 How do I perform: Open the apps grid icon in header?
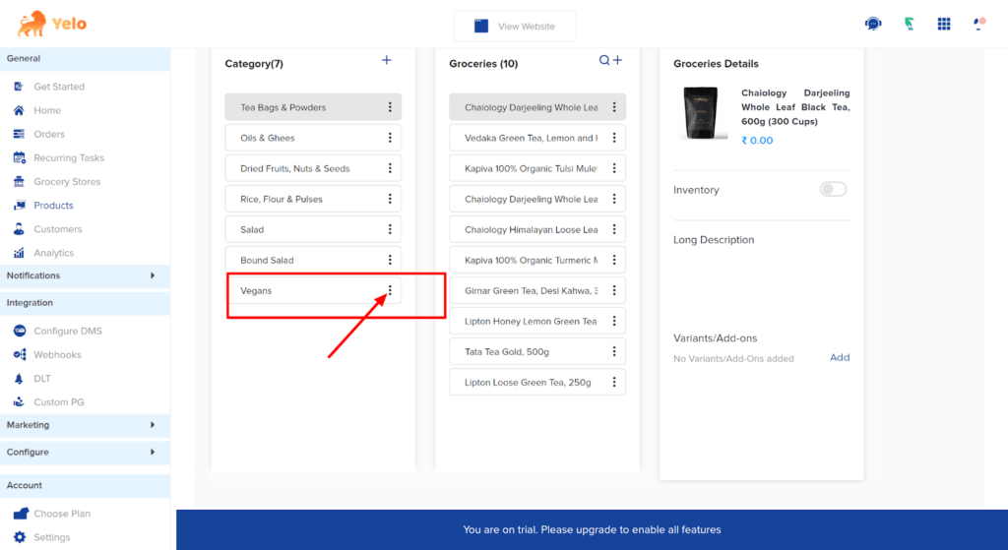pos(944,24)
